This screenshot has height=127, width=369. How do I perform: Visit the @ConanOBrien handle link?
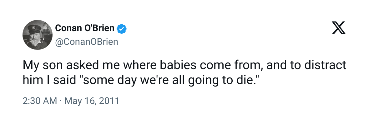[87, 42]
